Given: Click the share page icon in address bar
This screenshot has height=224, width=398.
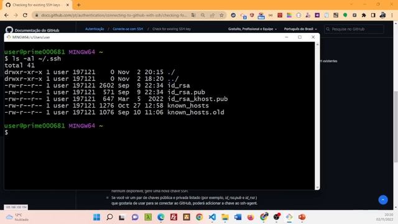Looking at the screenshot, I should (212, 15).
